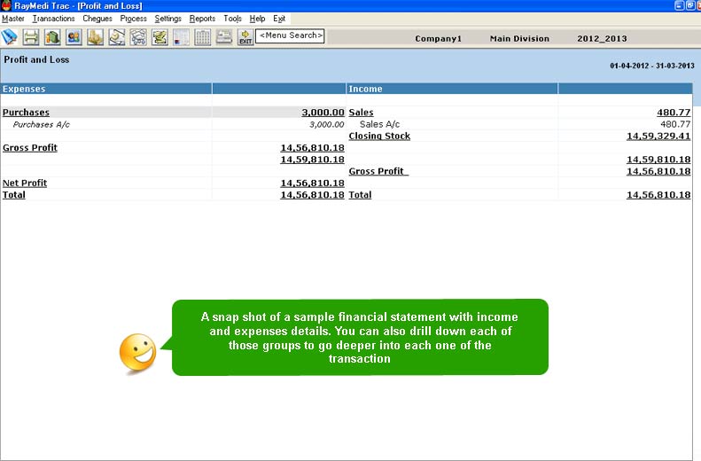Click the stacked boxes toolbar icon
The width and height of the screenshot is (701, 461).
click(95, 37)
